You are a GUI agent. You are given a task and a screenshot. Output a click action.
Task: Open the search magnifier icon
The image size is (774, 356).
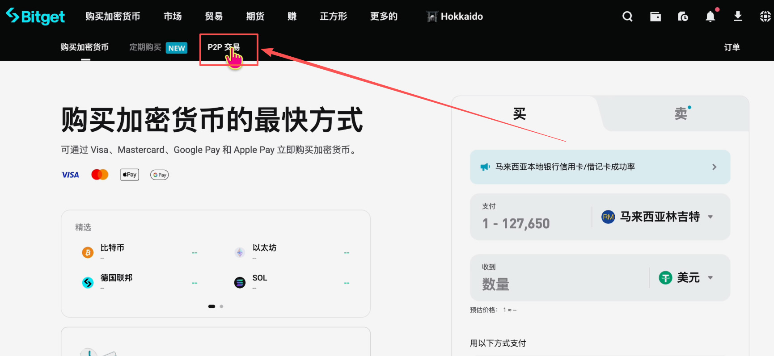tap(628, 17)
